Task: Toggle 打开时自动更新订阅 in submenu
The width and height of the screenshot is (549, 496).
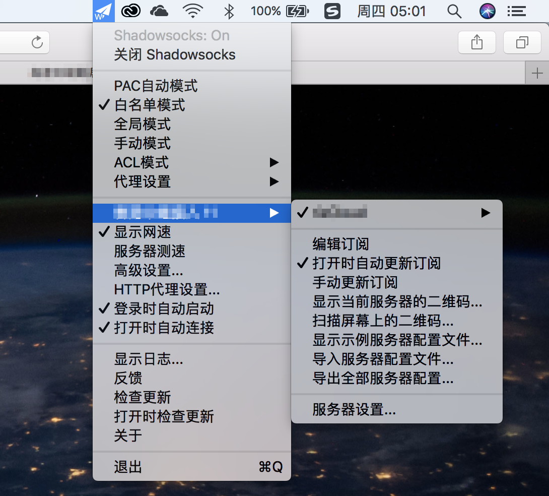Action: pos(397,263)
